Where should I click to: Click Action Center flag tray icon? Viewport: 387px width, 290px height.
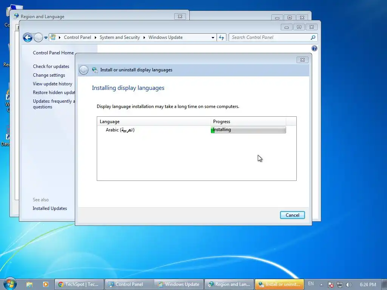point(330,285)
